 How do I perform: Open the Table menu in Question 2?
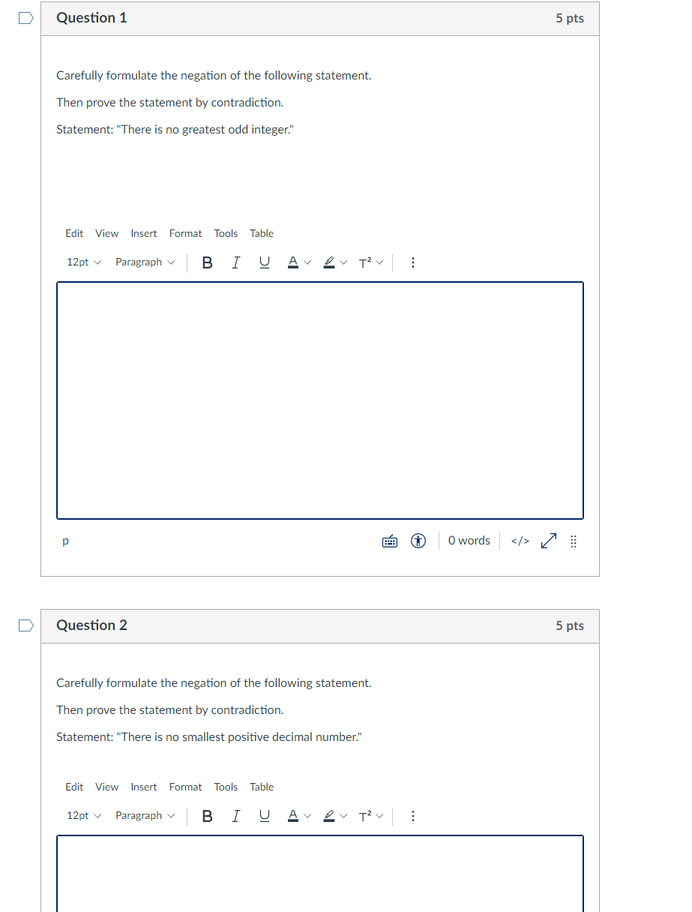pyautogui.click(x=262, y=787)
